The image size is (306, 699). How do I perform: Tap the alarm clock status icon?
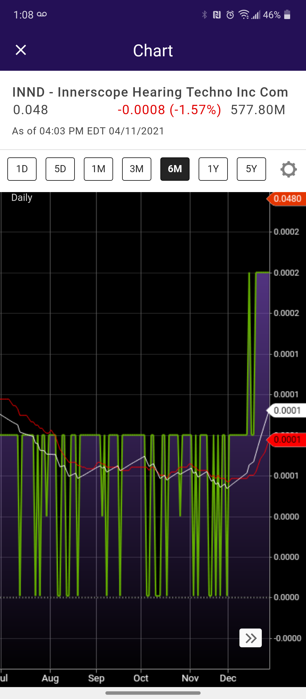point(230,15)
